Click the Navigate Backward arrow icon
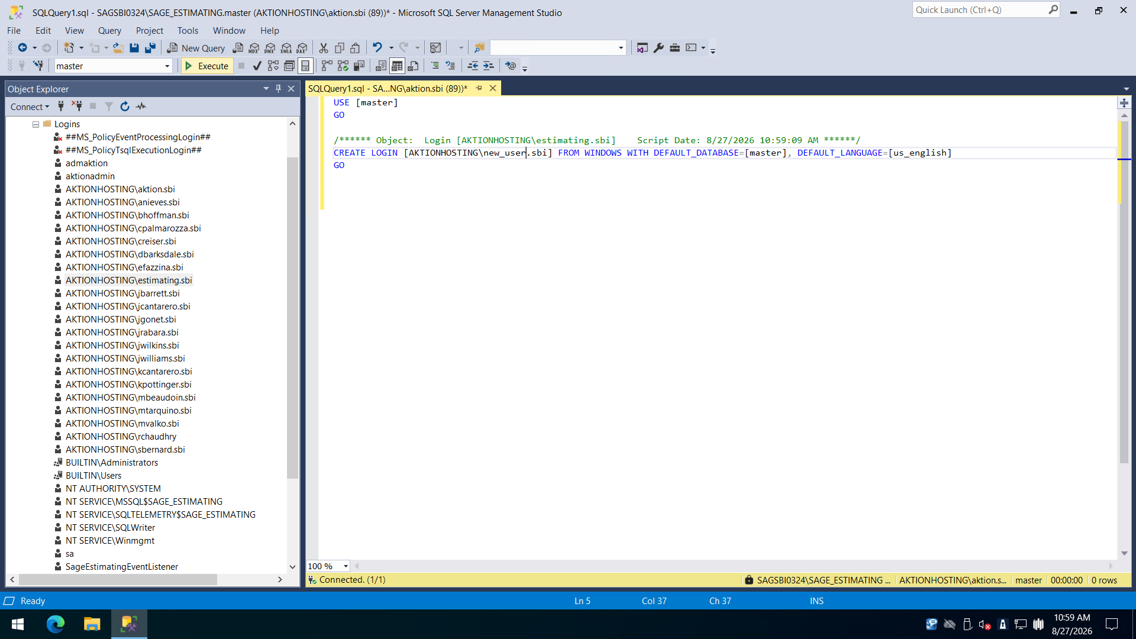 point(22,48)
